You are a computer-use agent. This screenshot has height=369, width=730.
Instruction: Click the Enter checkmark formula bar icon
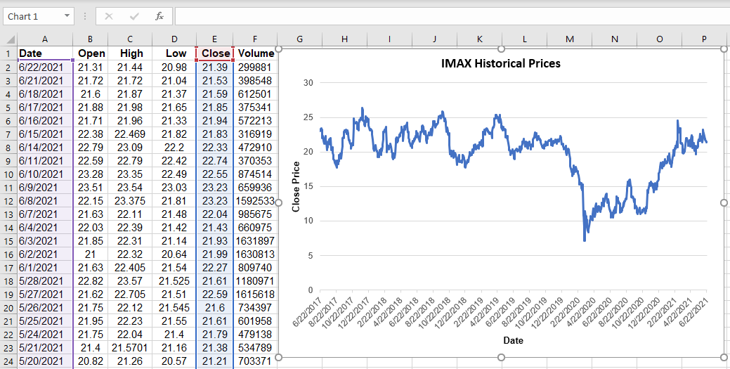click(x=134, y=17)
